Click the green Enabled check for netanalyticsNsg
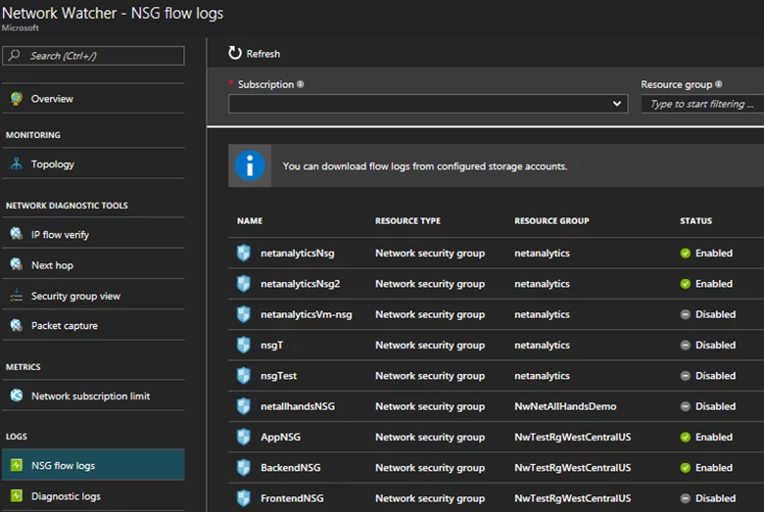The width and height of the screenshot is (764, 512). (x=685, y=253)
